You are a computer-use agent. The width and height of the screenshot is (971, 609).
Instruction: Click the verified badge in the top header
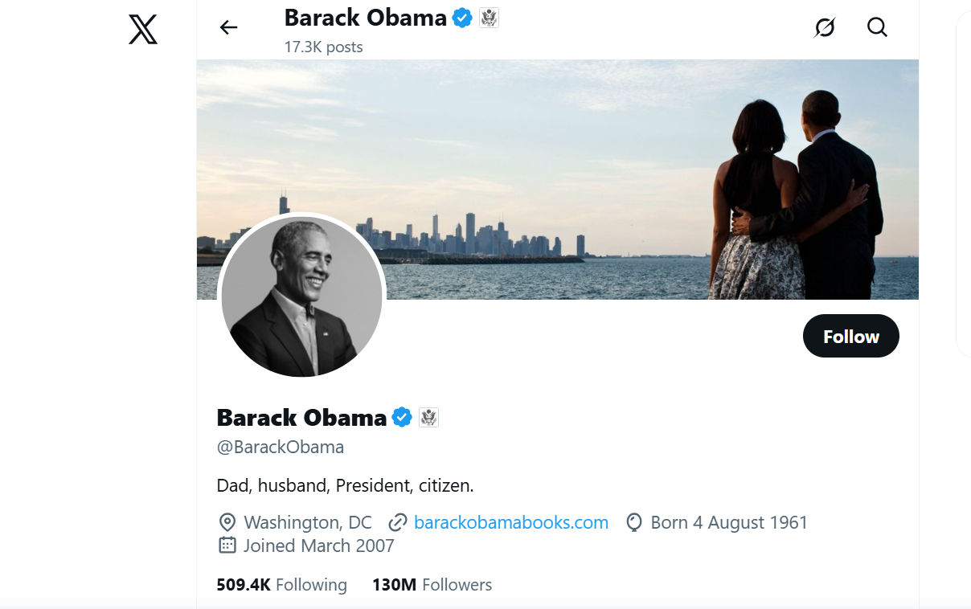[461, 17]
